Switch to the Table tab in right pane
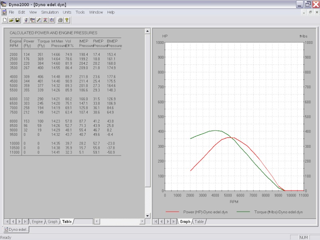320x240 pixels. pos(199,222)
